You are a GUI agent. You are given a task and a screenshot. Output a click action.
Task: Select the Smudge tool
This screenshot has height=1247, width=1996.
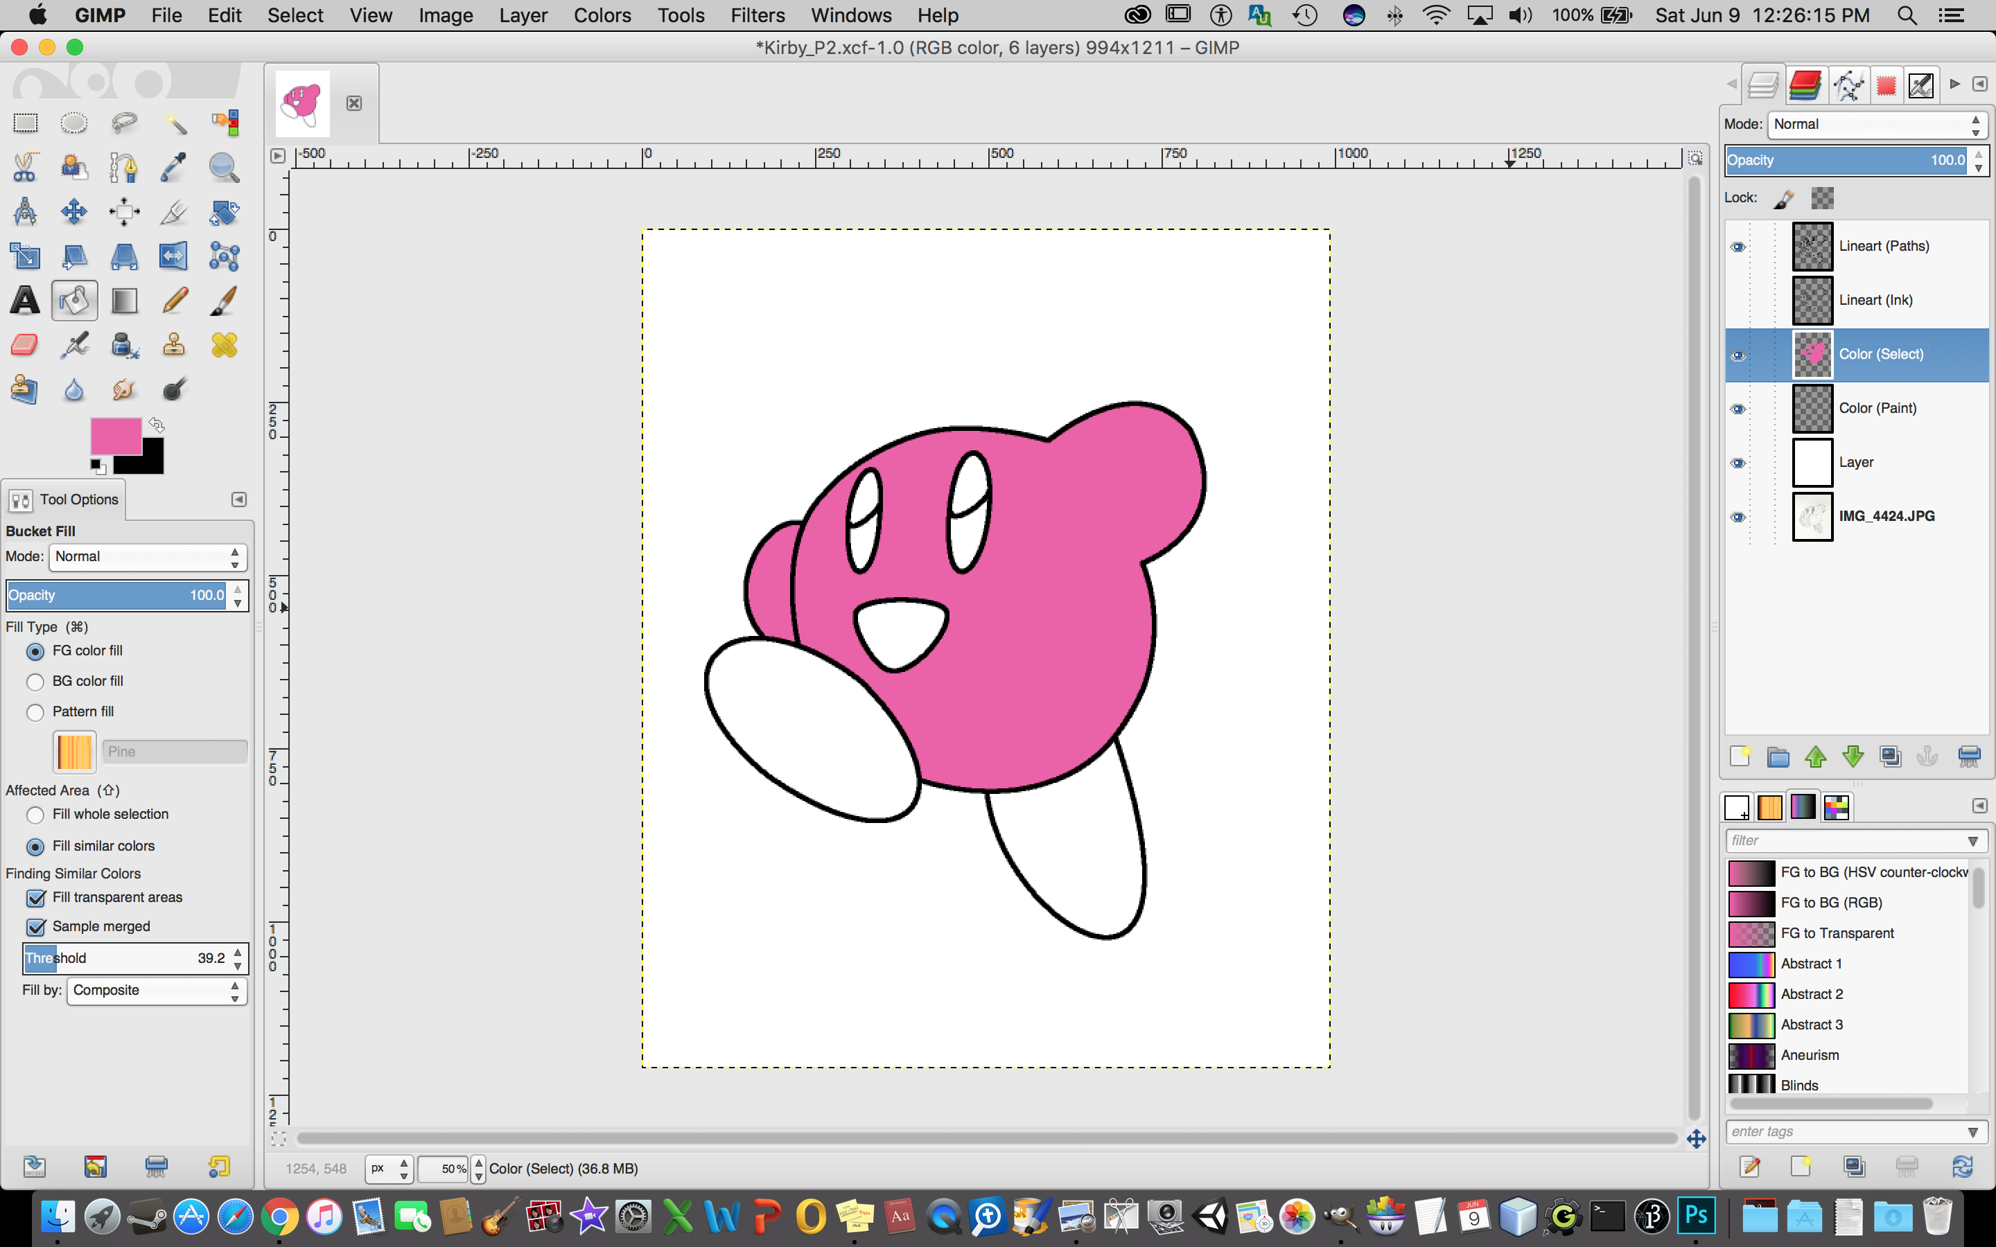[x=125, y=389]
